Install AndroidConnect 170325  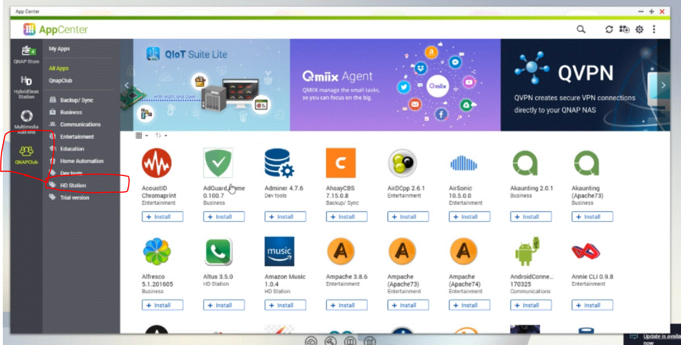point(531,305)
